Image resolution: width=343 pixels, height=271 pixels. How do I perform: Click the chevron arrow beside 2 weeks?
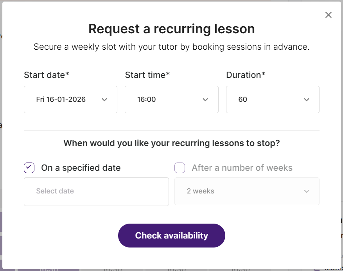tap(307, 191)
